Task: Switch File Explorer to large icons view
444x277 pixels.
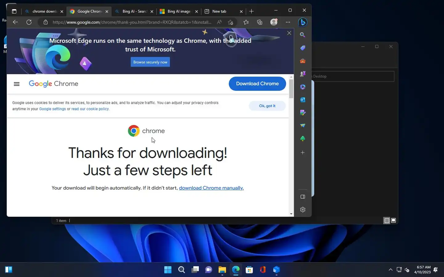Action: tap(393, 221)
